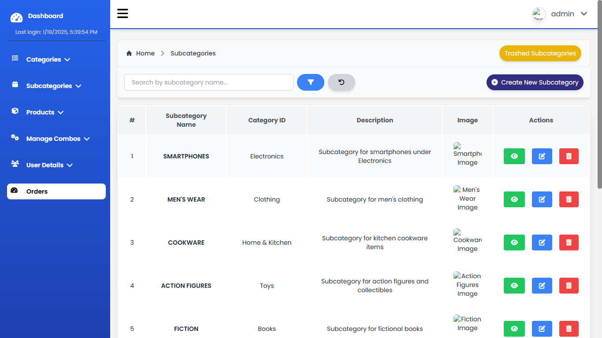The height and width of the screenshot is (338, 602).
Task: Click the Products box icon
Action: pos(15,111)
